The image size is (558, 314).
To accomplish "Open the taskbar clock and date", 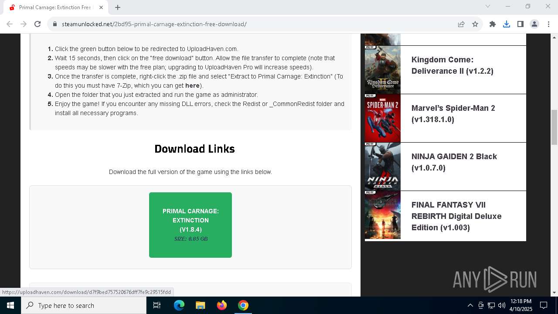I will tap(521, 305).
